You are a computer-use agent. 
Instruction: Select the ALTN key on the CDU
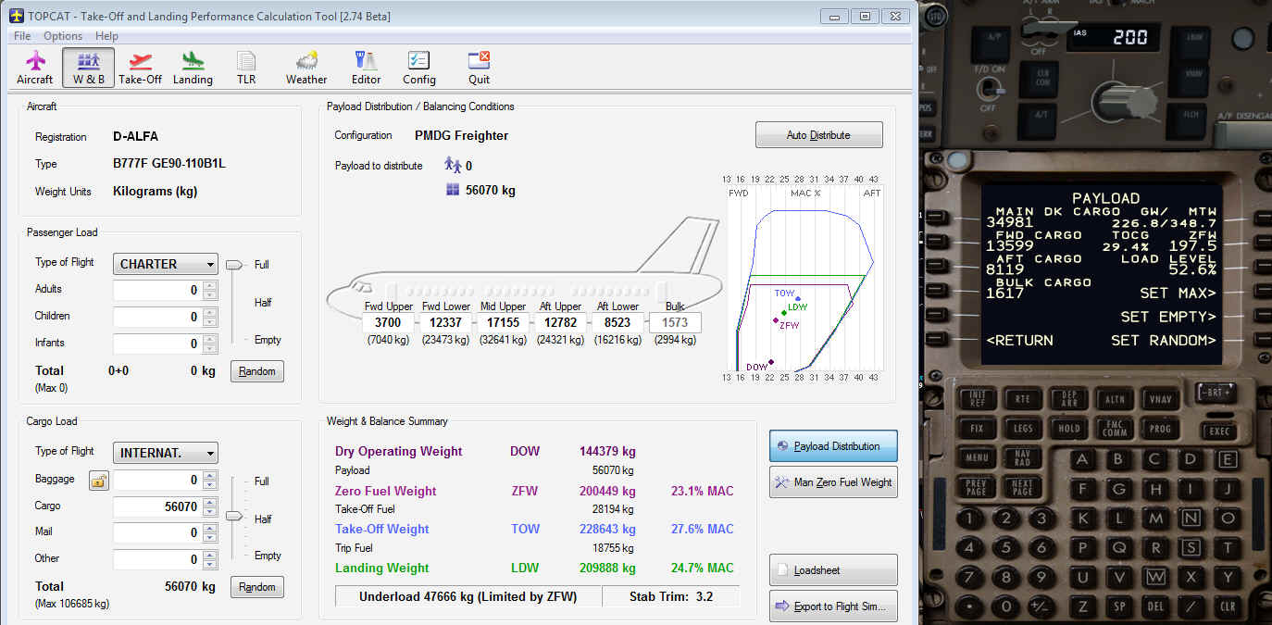click(x=1114, y=399)
